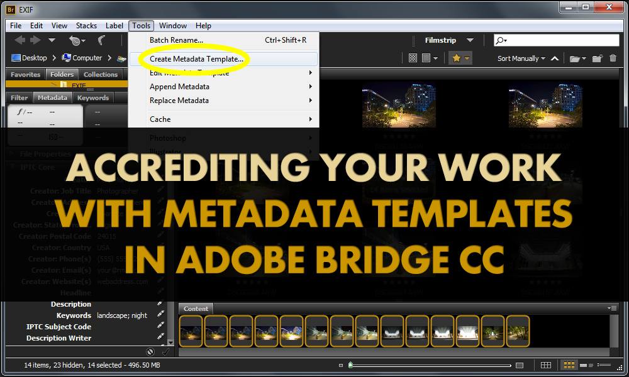Expand chevron after Desktop in path
The width and height of the screenshot is (629, 377).
[x=54, y=58]
